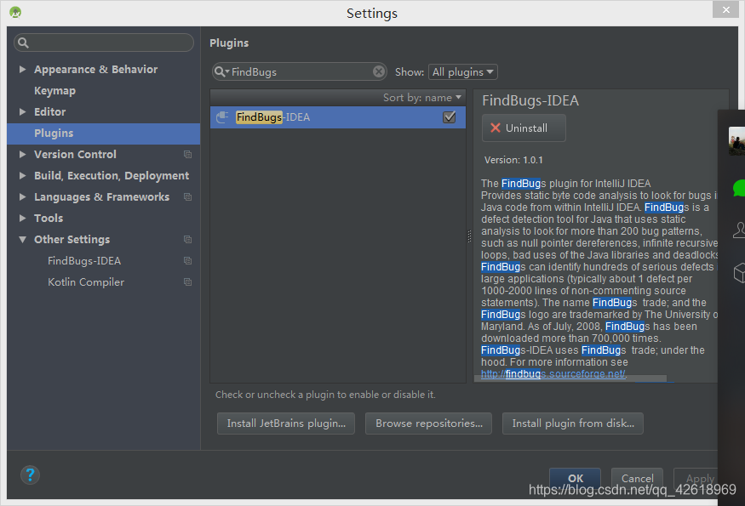The image size is (745, 506).
Task: Click the avatar thumbnail on right edge
Action: click(737, 140)
